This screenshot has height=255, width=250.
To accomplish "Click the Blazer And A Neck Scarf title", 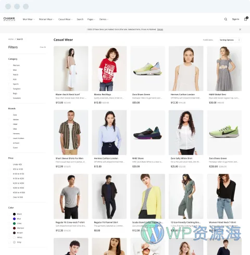I will point(68,95).
